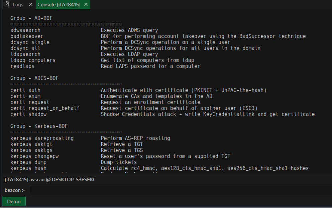Click the 'certi shadow' command entry

tap(28, 114)
